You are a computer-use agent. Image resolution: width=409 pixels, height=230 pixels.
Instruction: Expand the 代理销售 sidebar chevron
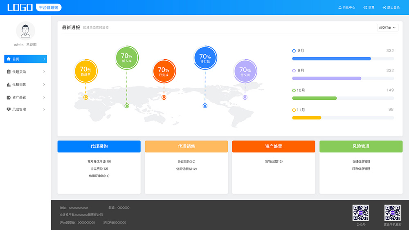click(x=44, y=85)
